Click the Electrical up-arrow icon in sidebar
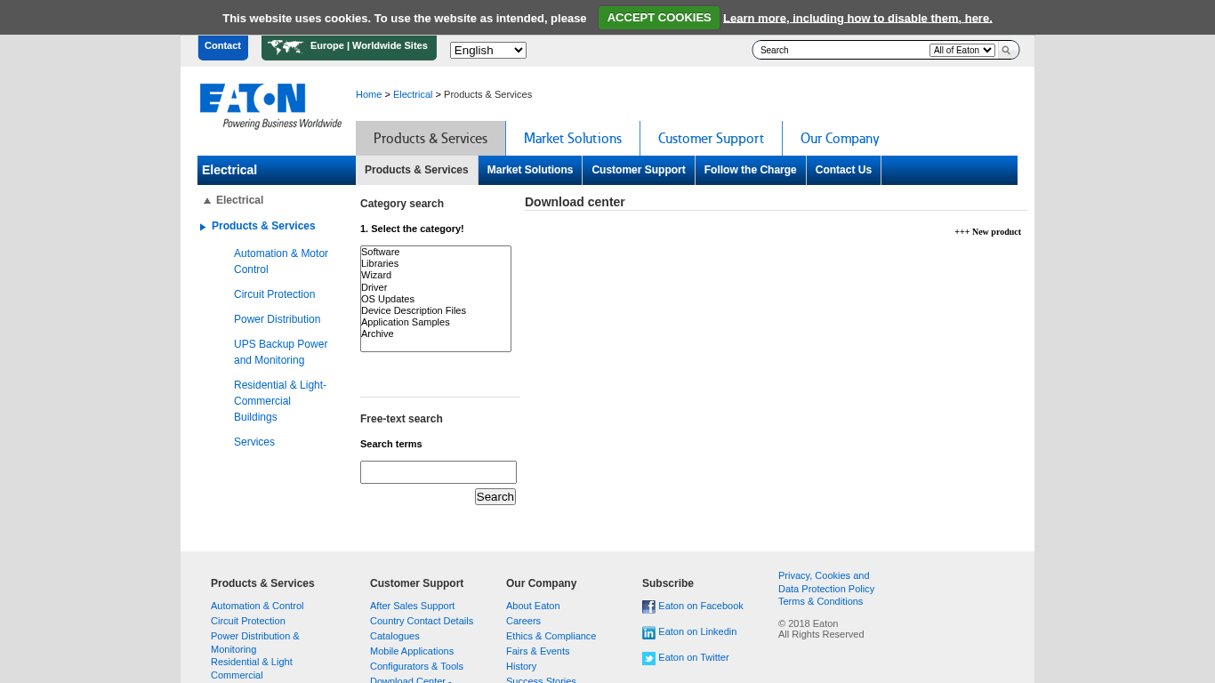 (x=207, y=201)
